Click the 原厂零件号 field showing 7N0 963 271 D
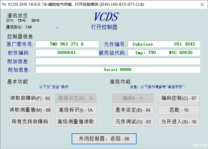Viewport: 208px width, 149px height. coord(67,44)
